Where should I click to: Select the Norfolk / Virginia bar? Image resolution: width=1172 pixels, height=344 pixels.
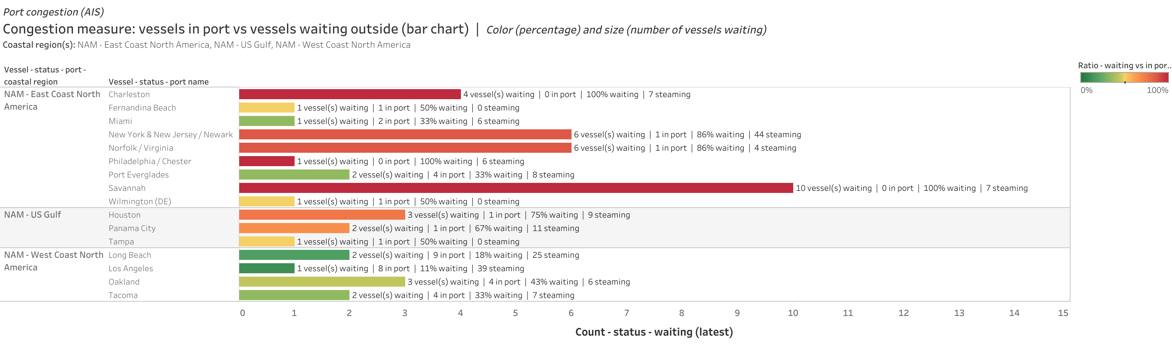click(x=405, y=148)
